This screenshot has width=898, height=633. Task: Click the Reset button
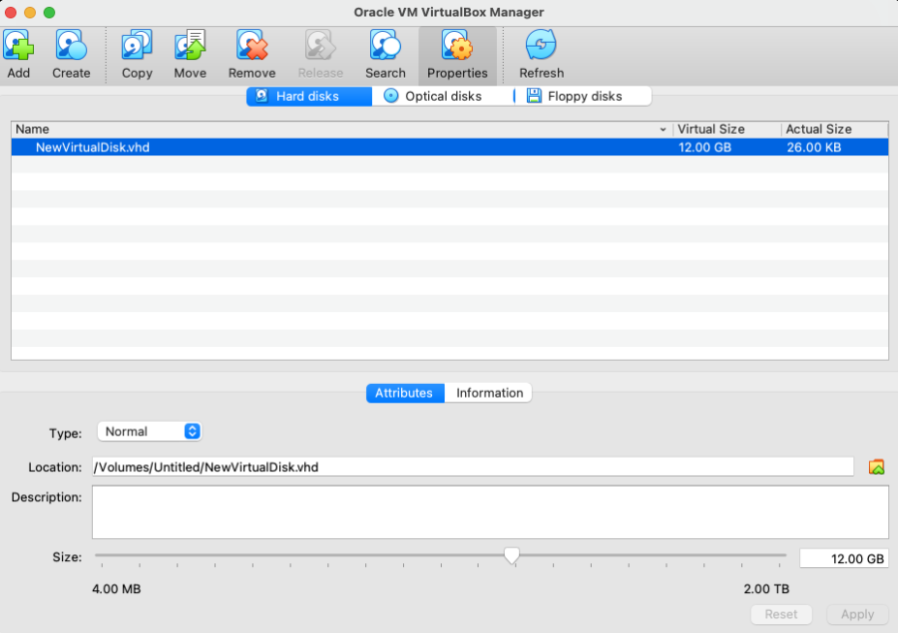(x=781, y=614)
